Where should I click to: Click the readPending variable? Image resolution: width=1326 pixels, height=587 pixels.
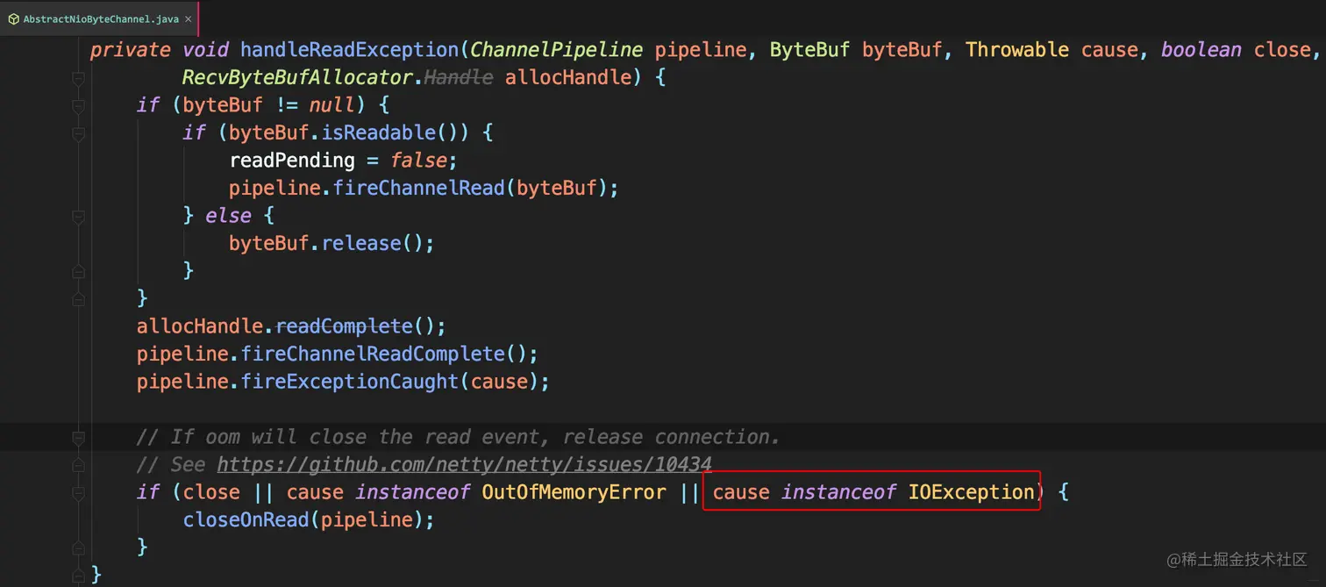(x=292, y=161)
